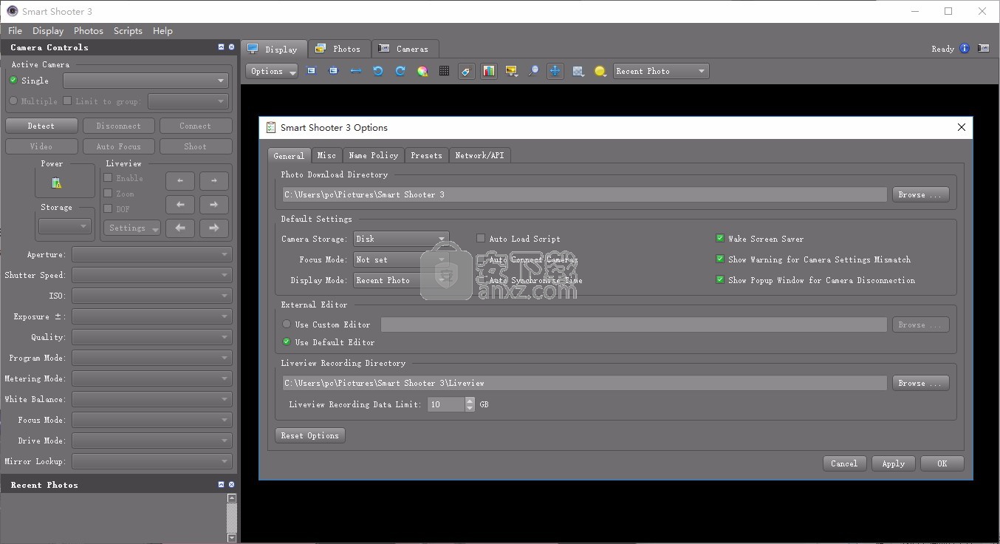Toggle Show Warning for Camera Settings Mismatch
This screenshot has height=544, width=1000.
tap(720, 259)
